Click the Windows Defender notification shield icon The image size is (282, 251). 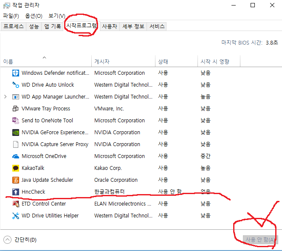pos(16,73)
